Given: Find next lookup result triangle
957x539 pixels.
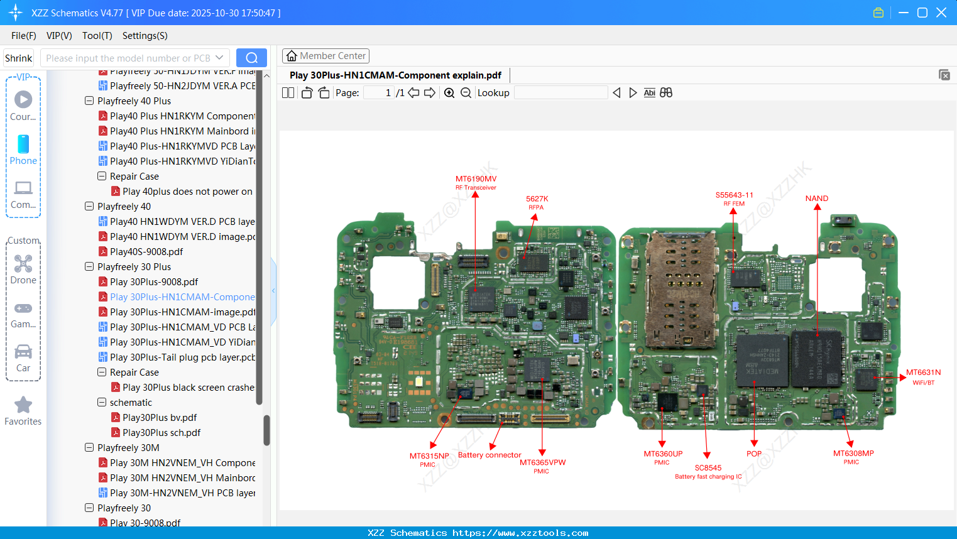Looking at the screenshot, I should tap(633, 93).
